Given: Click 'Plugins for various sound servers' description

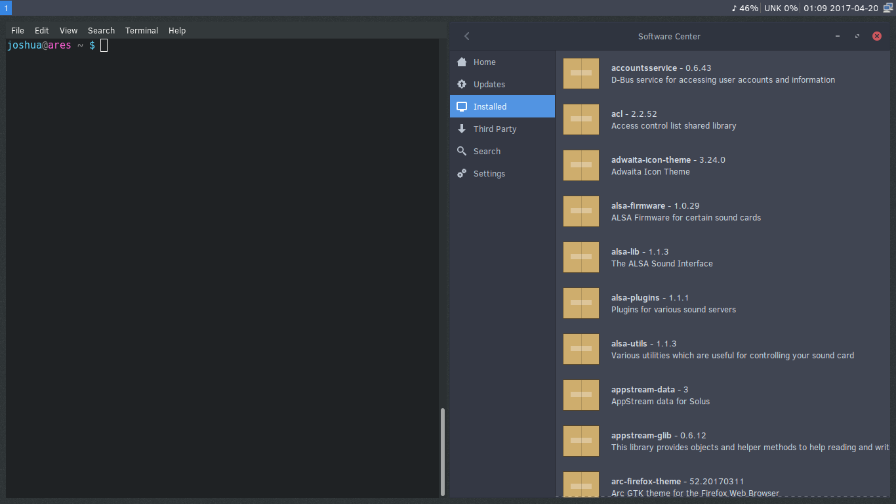Looking at the screenshot, I should [x=674, y=310].
